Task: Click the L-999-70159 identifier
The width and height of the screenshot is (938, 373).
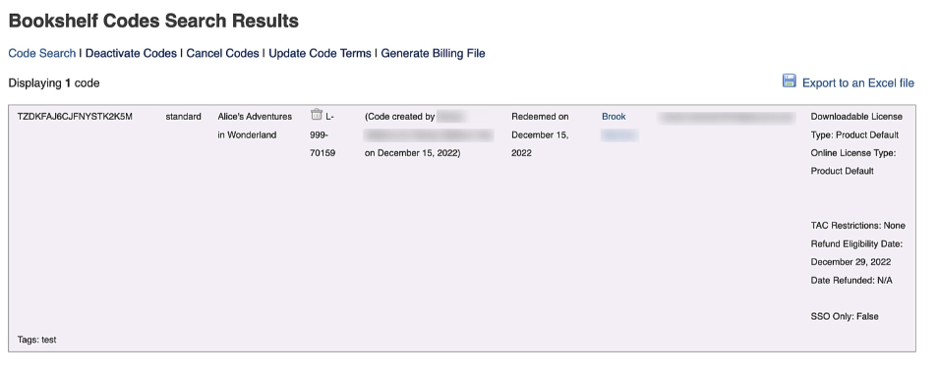Action: (323, 134)
